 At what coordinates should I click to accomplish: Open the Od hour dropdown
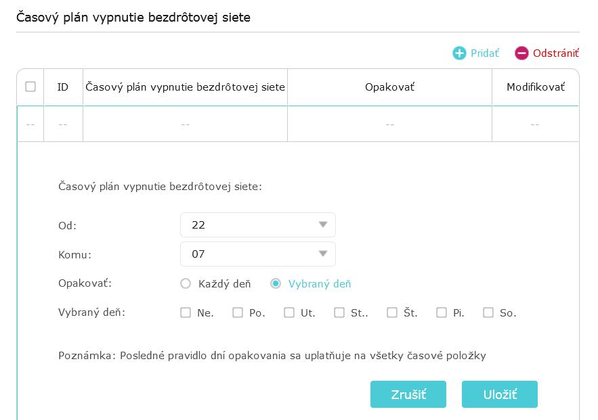point(257,225)
